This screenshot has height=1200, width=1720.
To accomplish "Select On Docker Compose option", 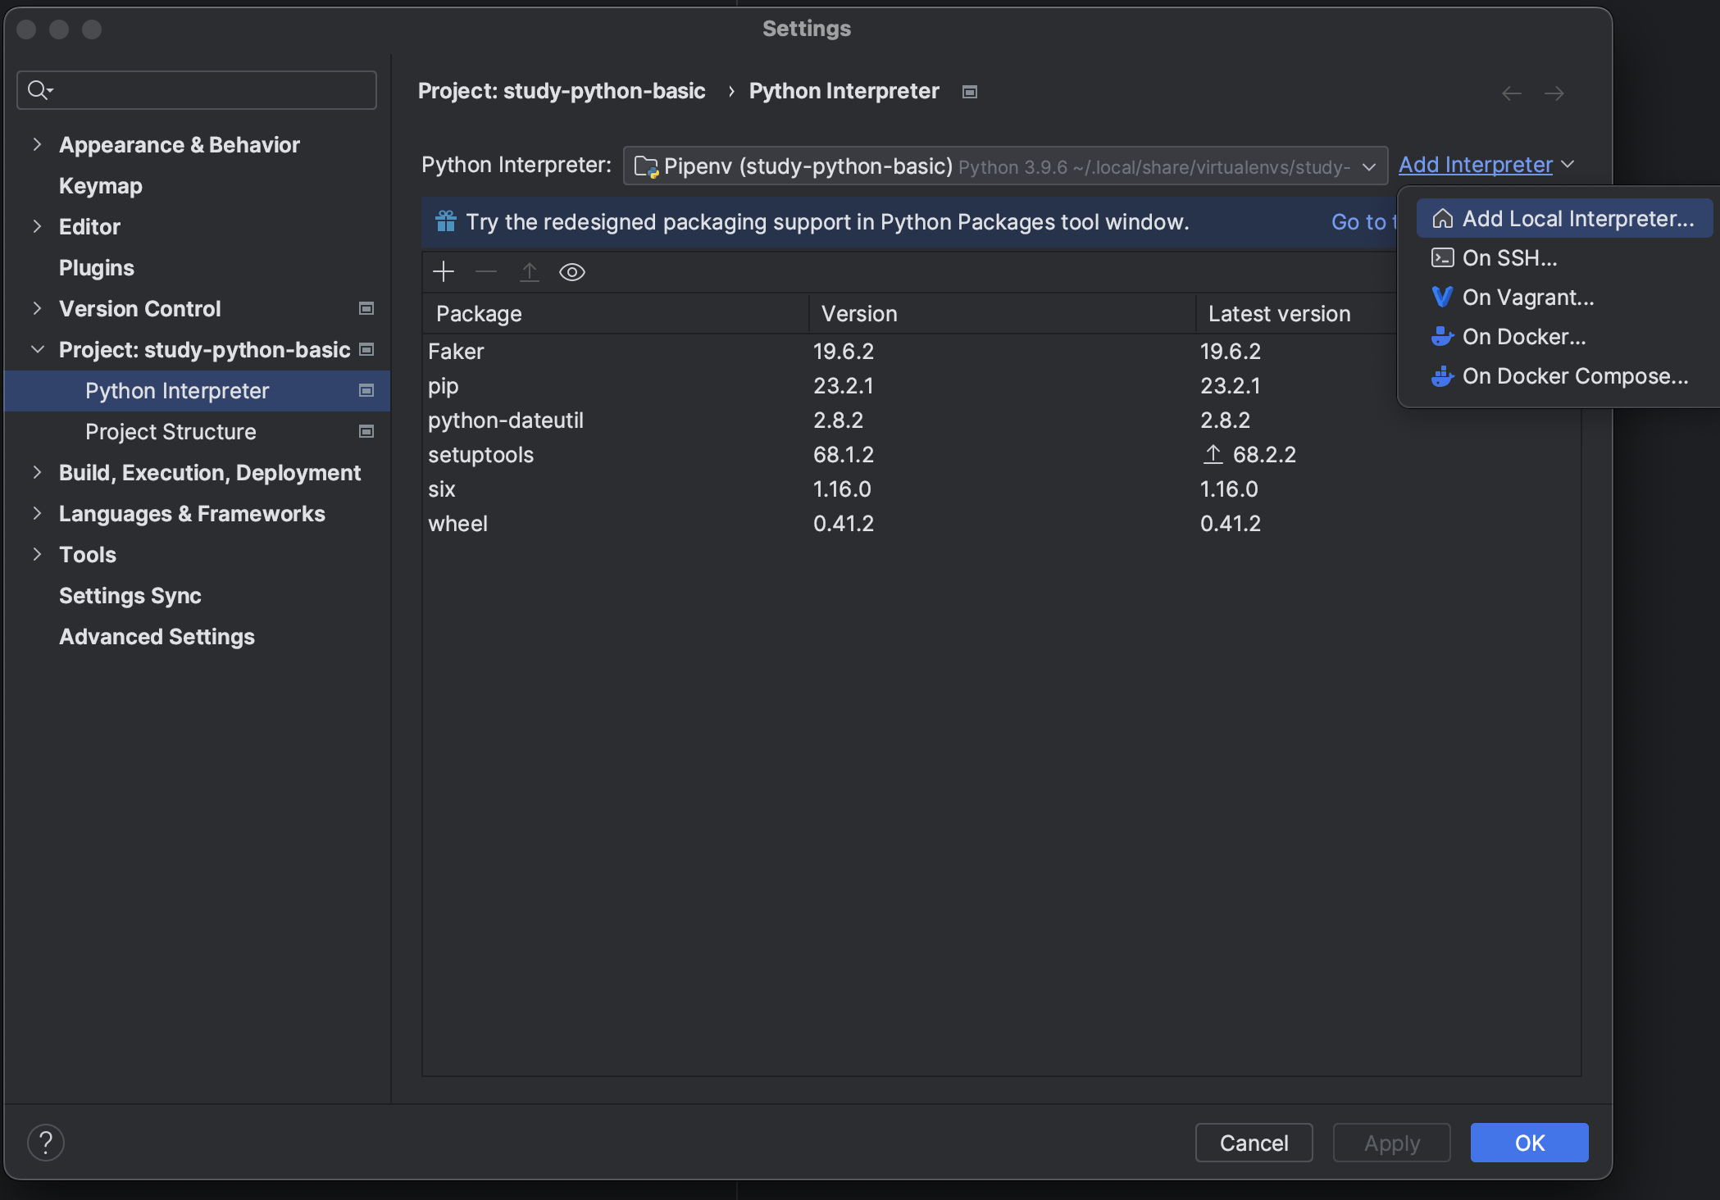I will point(1574,376).
